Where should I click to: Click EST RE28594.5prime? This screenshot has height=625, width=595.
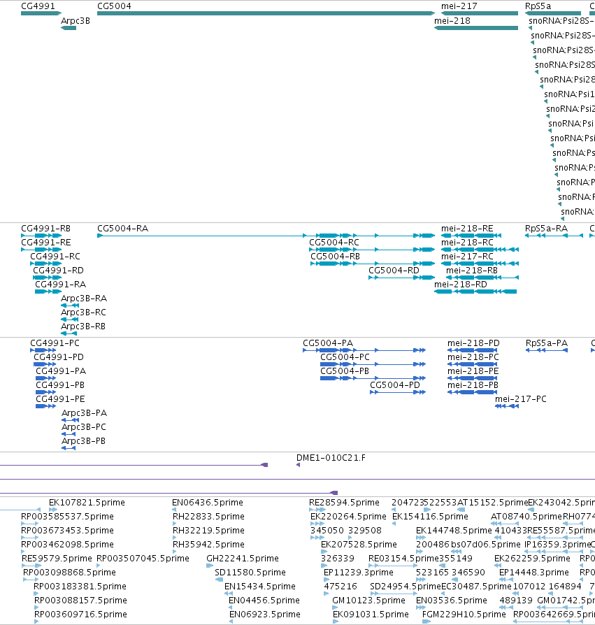point(344,503)
